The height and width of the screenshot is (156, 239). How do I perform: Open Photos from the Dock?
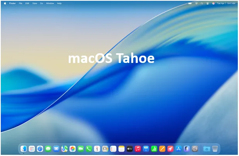[73, 149]
